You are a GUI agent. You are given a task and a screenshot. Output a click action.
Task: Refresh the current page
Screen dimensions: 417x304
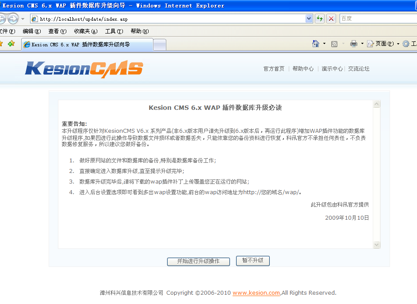(319, 19)
